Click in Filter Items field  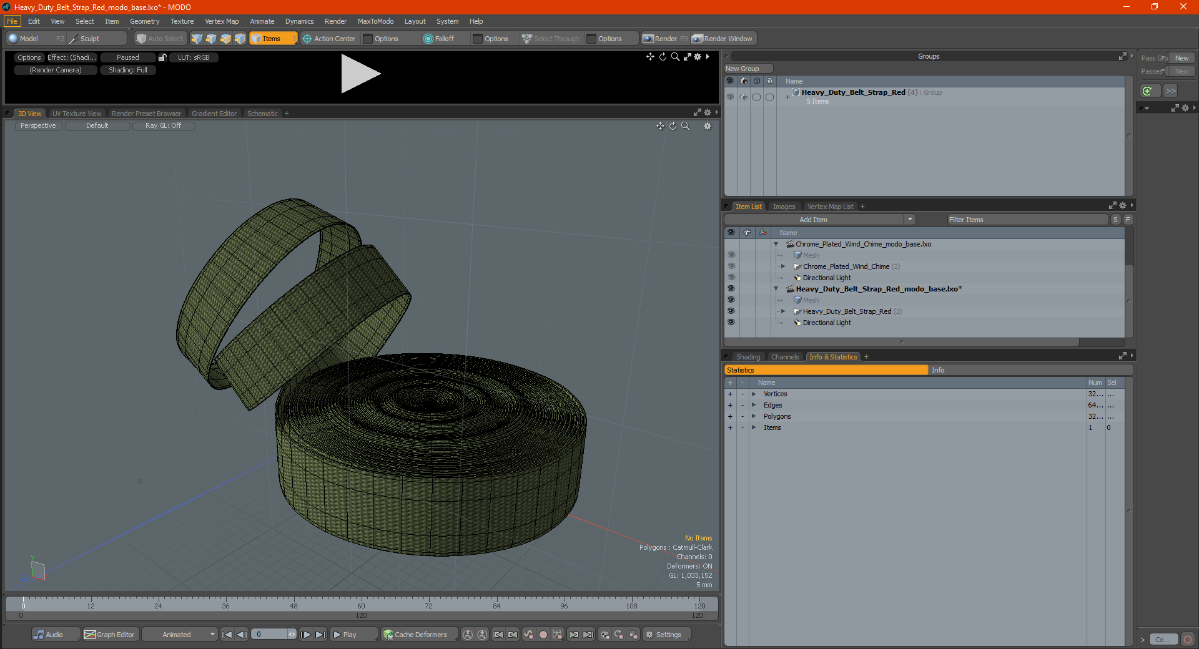1027,220
